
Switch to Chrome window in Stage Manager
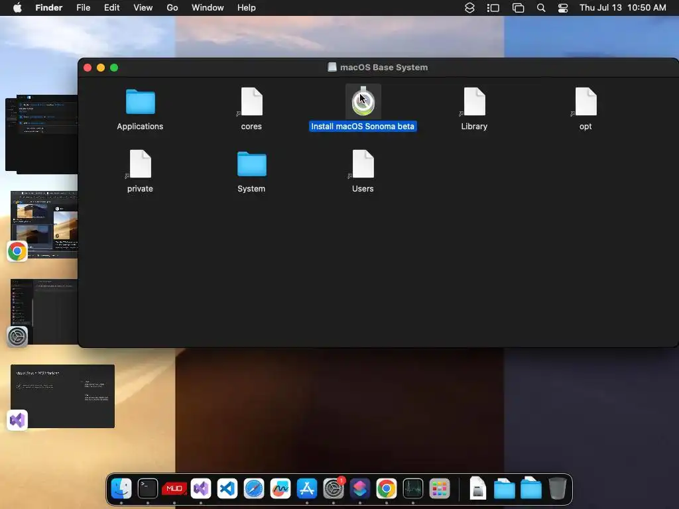(x=43, y=225)
